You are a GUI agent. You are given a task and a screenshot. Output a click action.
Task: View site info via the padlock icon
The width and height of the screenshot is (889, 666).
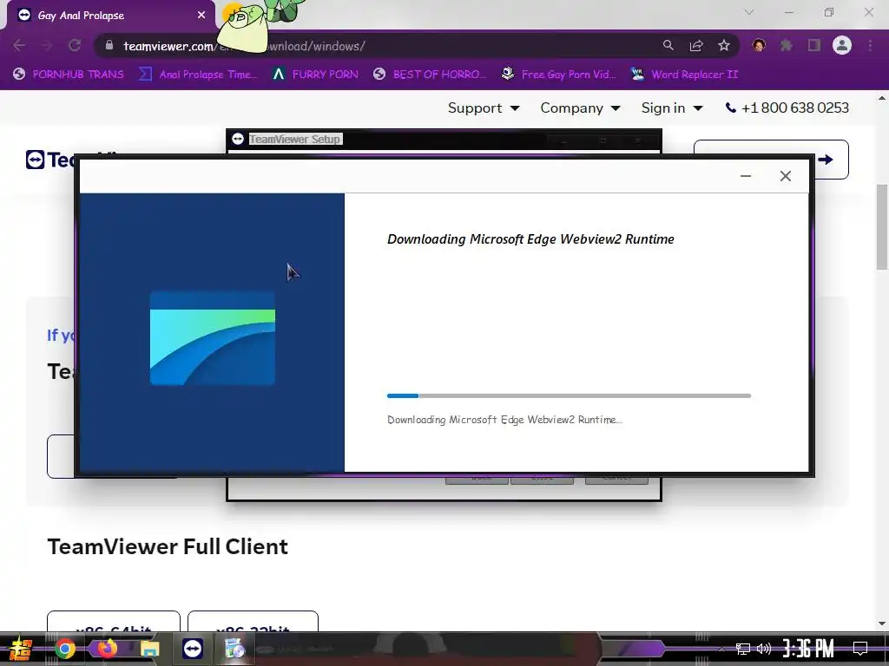click(109, 45)
